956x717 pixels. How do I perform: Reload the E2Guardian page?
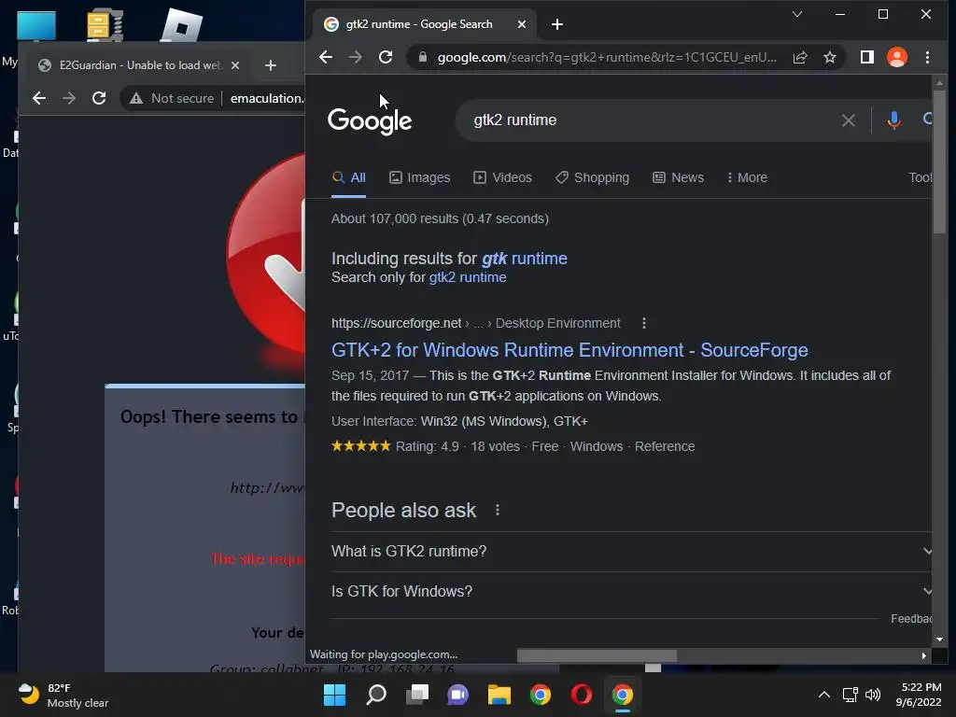point(99,98)
